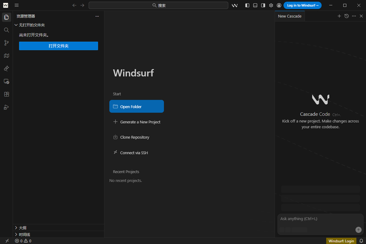
Task: Click the Windsurf logo at top left
Action: click(5, 5)
